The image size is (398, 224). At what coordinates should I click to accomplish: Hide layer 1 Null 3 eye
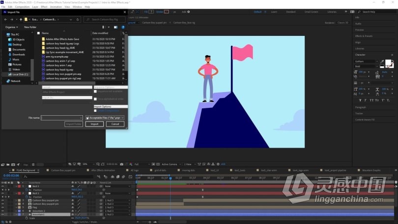tap(2, 187)
